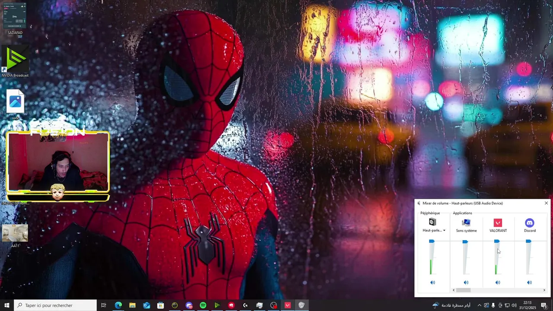Open File Explorer from the taskbar
This screenshot has width=553, height=311.
point(132,305)
